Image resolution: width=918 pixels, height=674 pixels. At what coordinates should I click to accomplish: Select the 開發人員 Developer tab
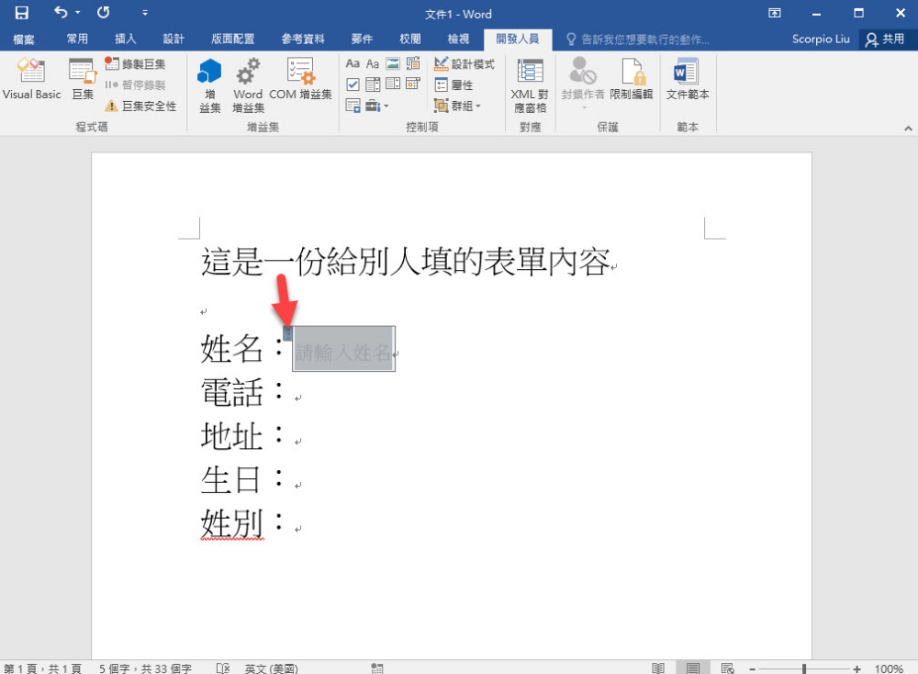pyautogui.click(x=518, y=39)
